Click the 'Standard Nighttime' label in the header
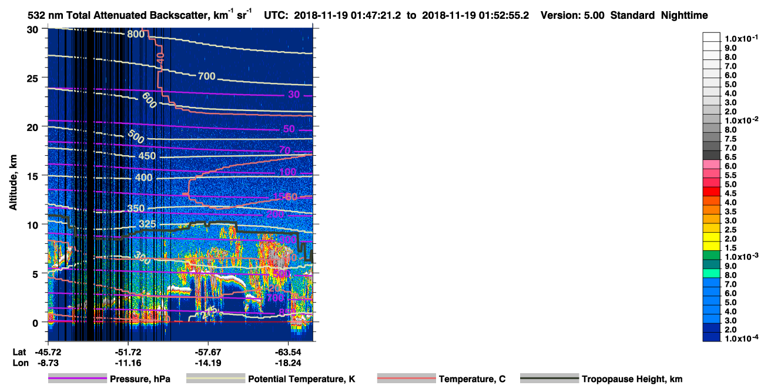The width and height of the screenshot is (764, 392). (x=658, y=16)
